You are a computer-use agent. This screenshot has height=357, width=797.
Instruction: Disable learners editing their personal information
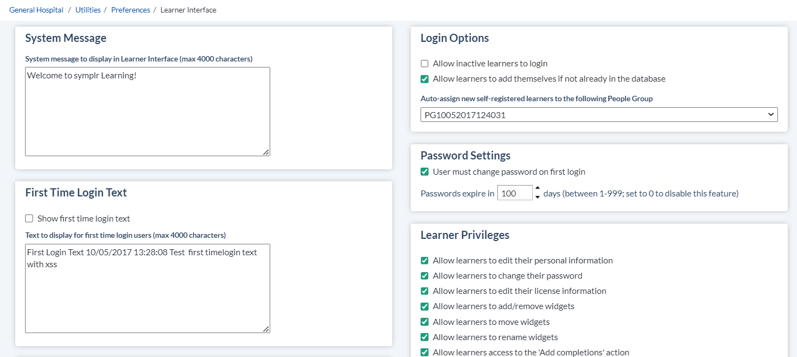[x=425, y=261]
